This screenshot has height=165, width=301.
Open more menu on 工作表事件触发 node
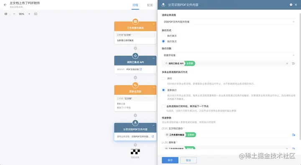click(x=153, y=24)
